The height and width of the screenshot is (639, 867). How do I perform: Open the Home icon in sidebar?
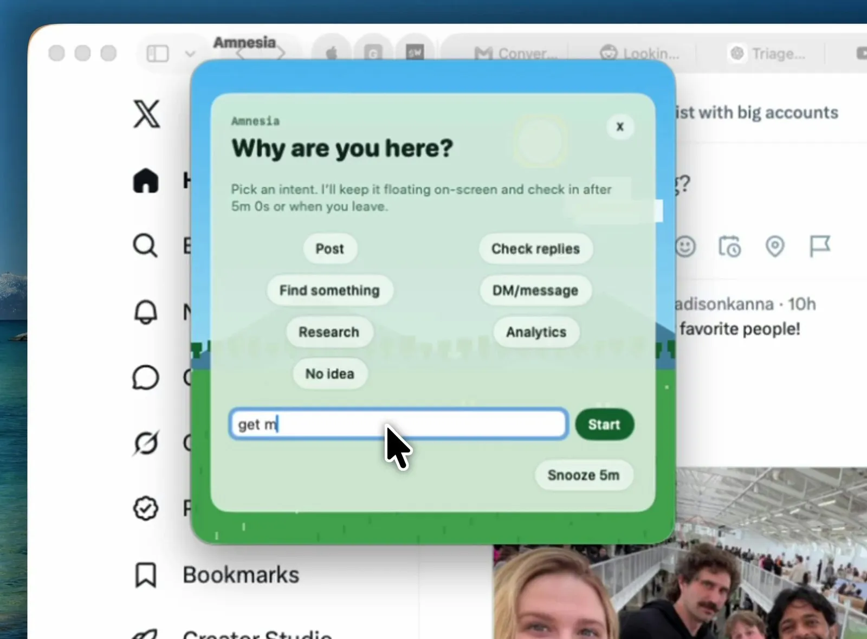[146, 180]
